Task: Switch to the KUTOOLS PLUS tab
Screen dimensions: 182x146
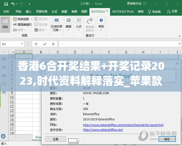Action: [x=123, y=12]
